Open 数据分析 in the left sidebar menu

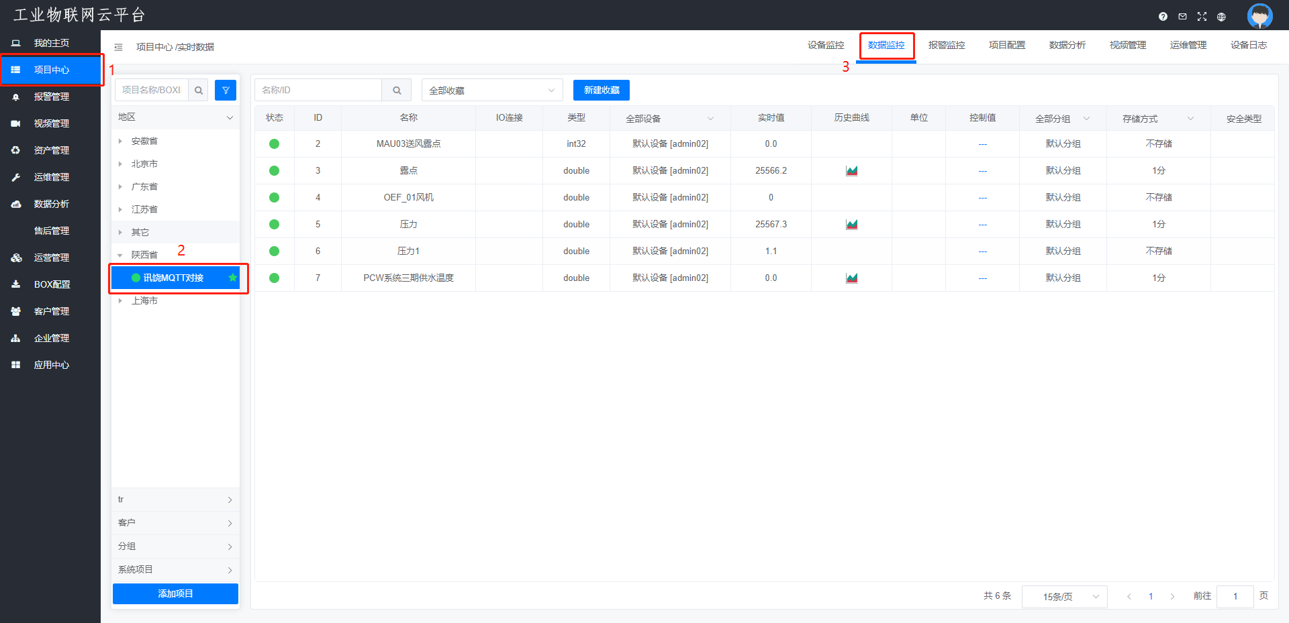tap(51, 204)
